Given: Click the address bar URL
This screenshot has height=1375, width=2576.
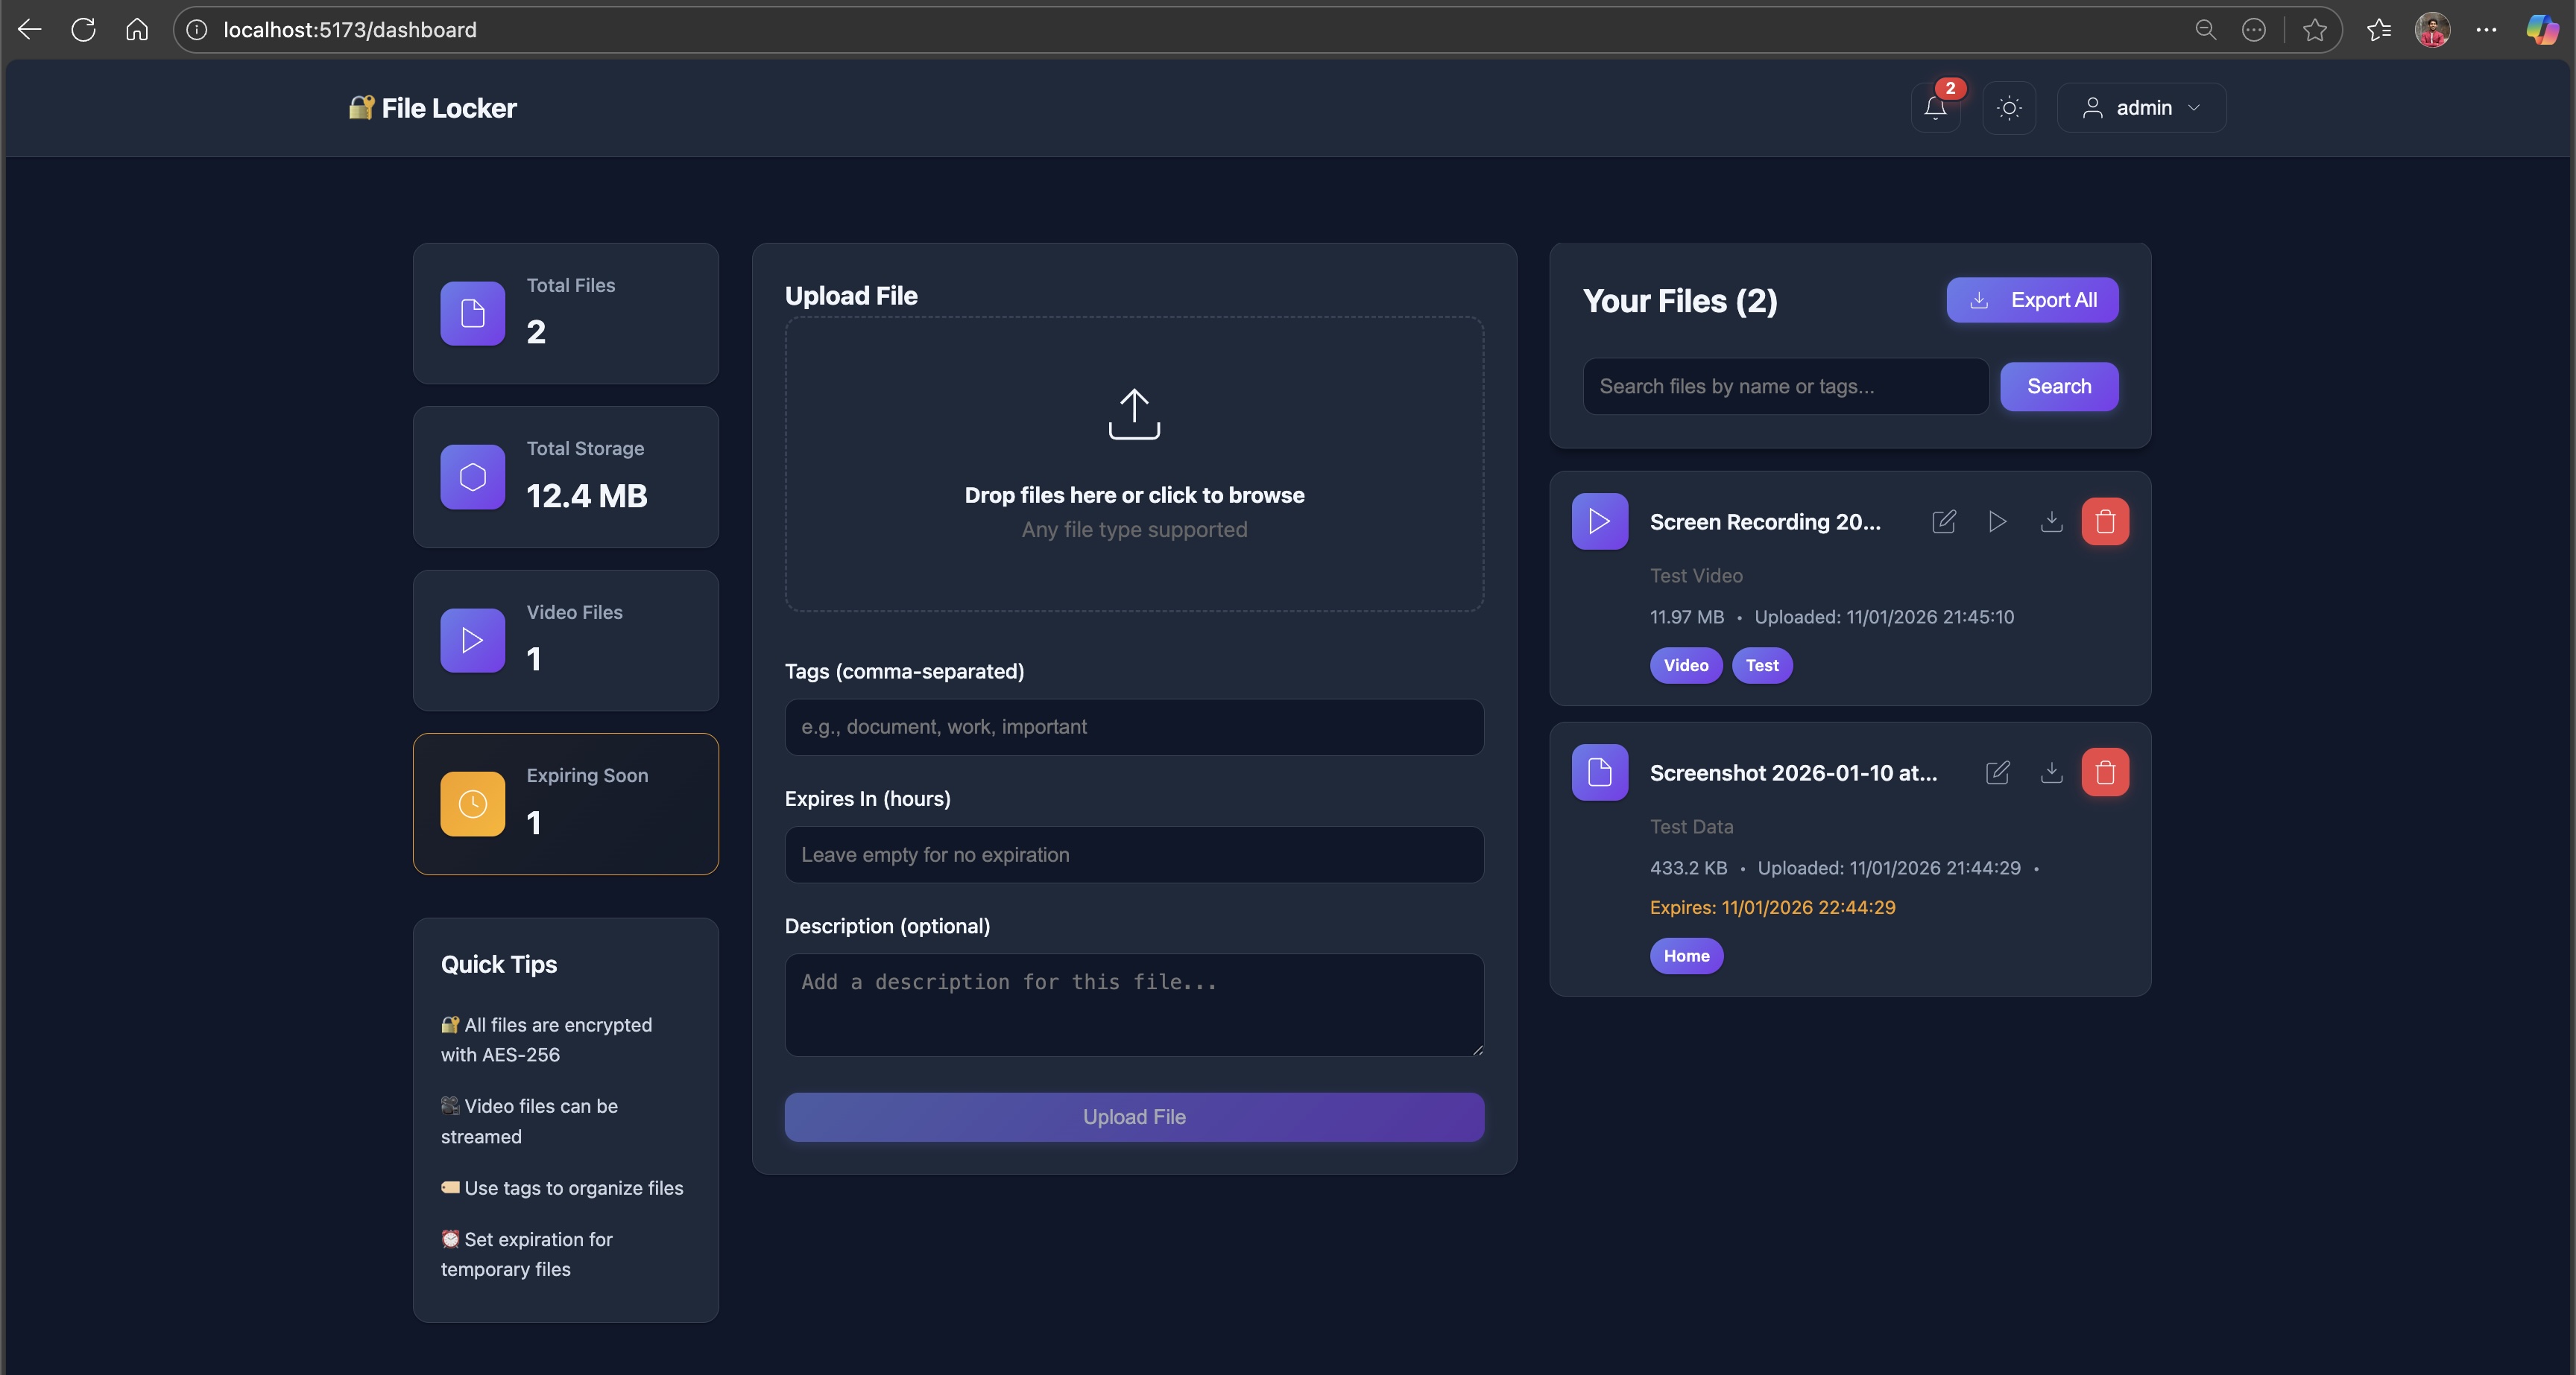Looking at the screenshot, I should click(350, 30).
